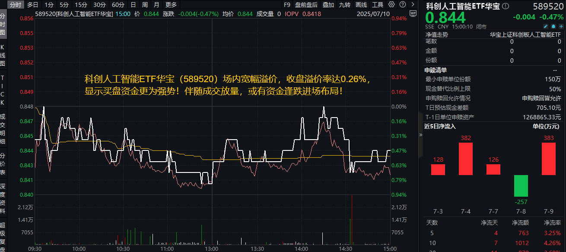Open the F9 deep data button

(287, 5)
